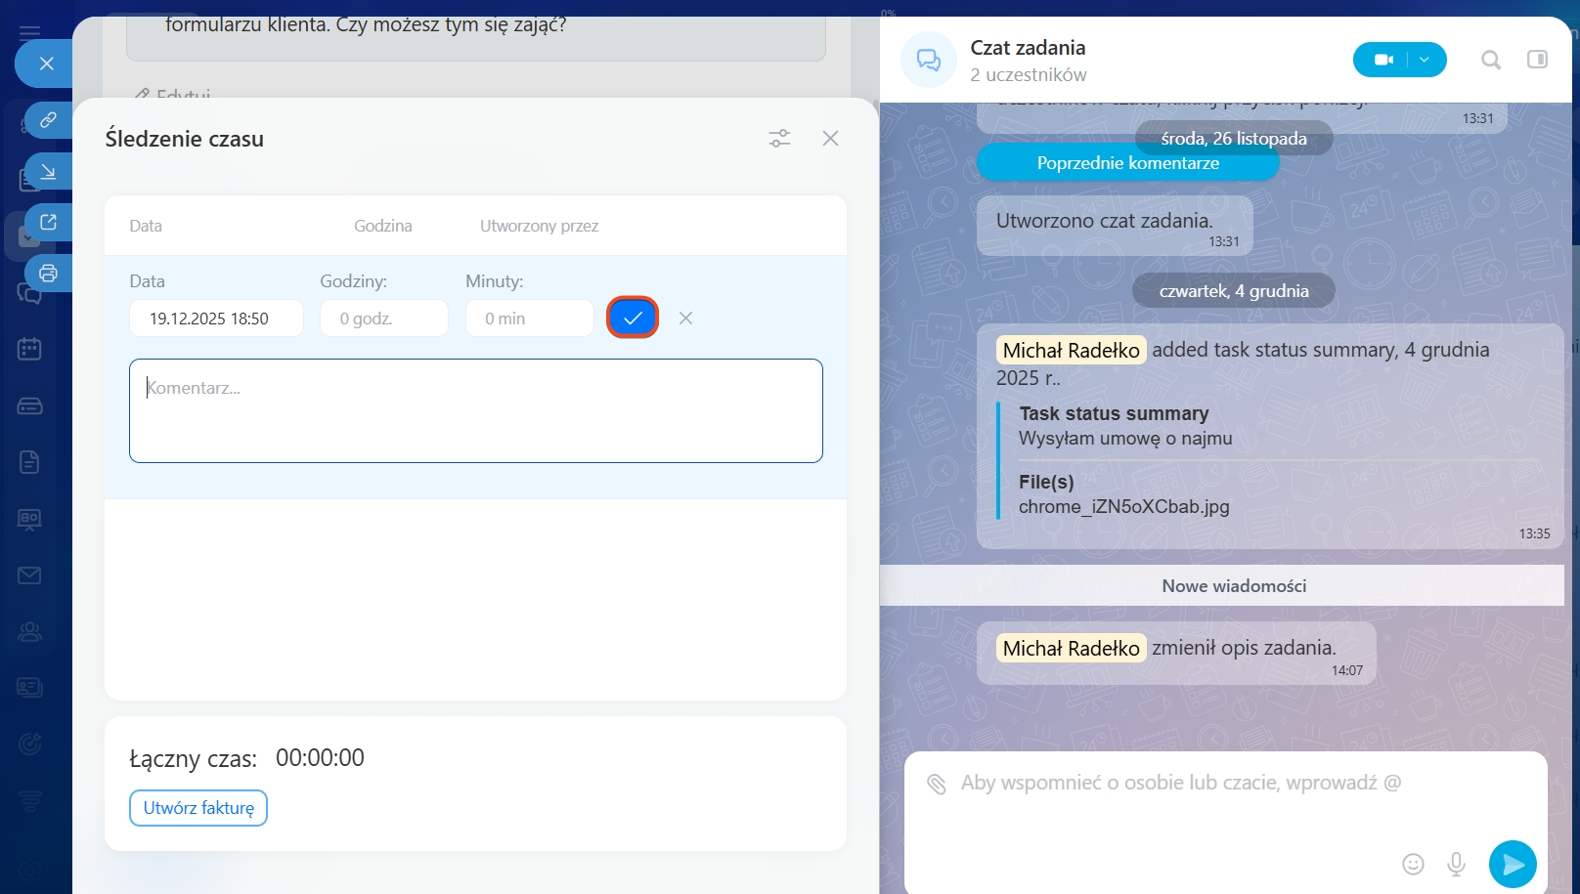Expand video call options dropdown arrow
Screen dimensions: 1580x894
pos(1426,60)
